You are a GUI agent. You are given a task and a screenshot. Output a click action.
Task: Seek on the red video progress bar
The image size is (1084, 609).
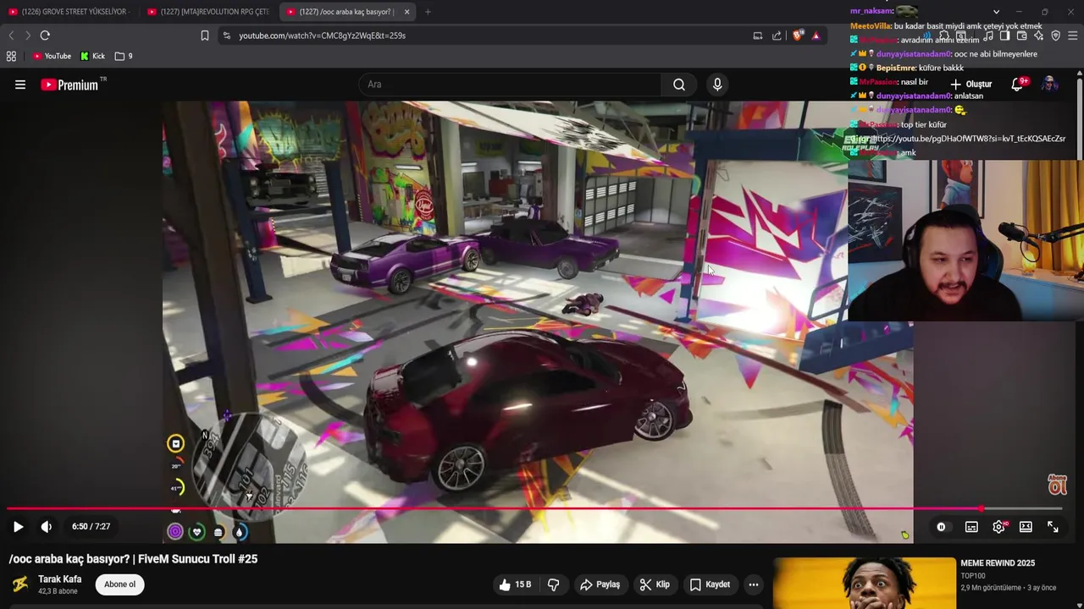tap(534, 509)
